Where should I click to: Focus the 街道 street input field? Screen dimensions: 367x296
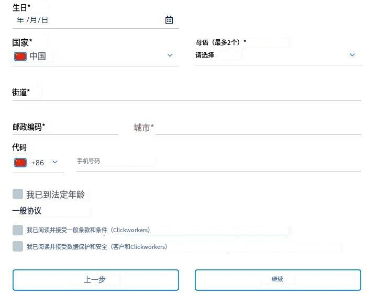pyautogui.click(x=186, y=93)
